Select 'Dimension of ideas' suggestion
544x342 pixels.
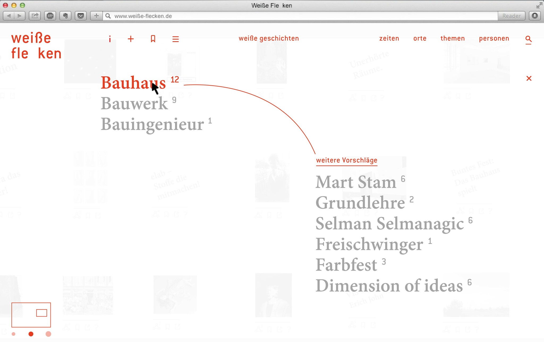(x=389, y=286)
